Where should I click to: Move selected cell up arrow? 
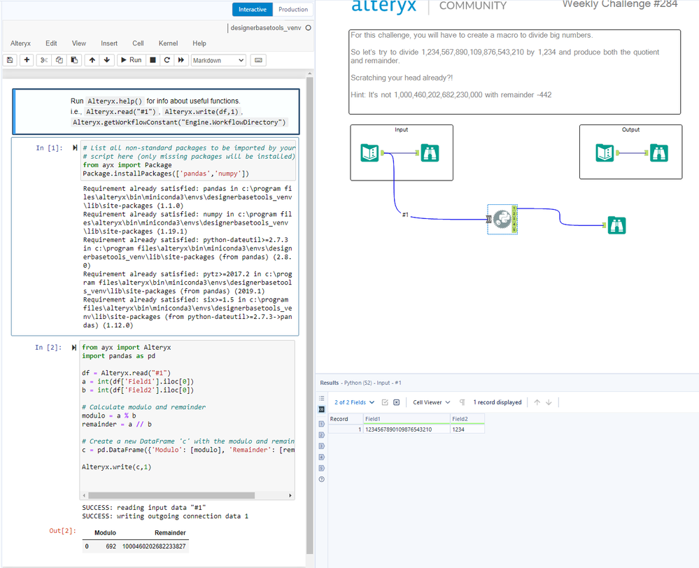pyautogui.click(x=92, y=60)
